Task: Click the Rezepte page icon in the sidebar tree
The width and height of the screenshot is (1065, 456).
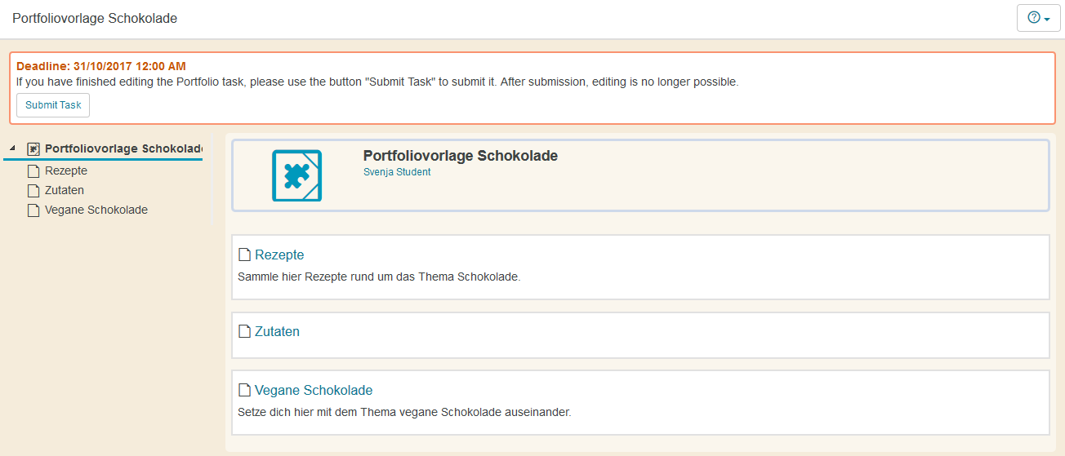Action: 33,171
